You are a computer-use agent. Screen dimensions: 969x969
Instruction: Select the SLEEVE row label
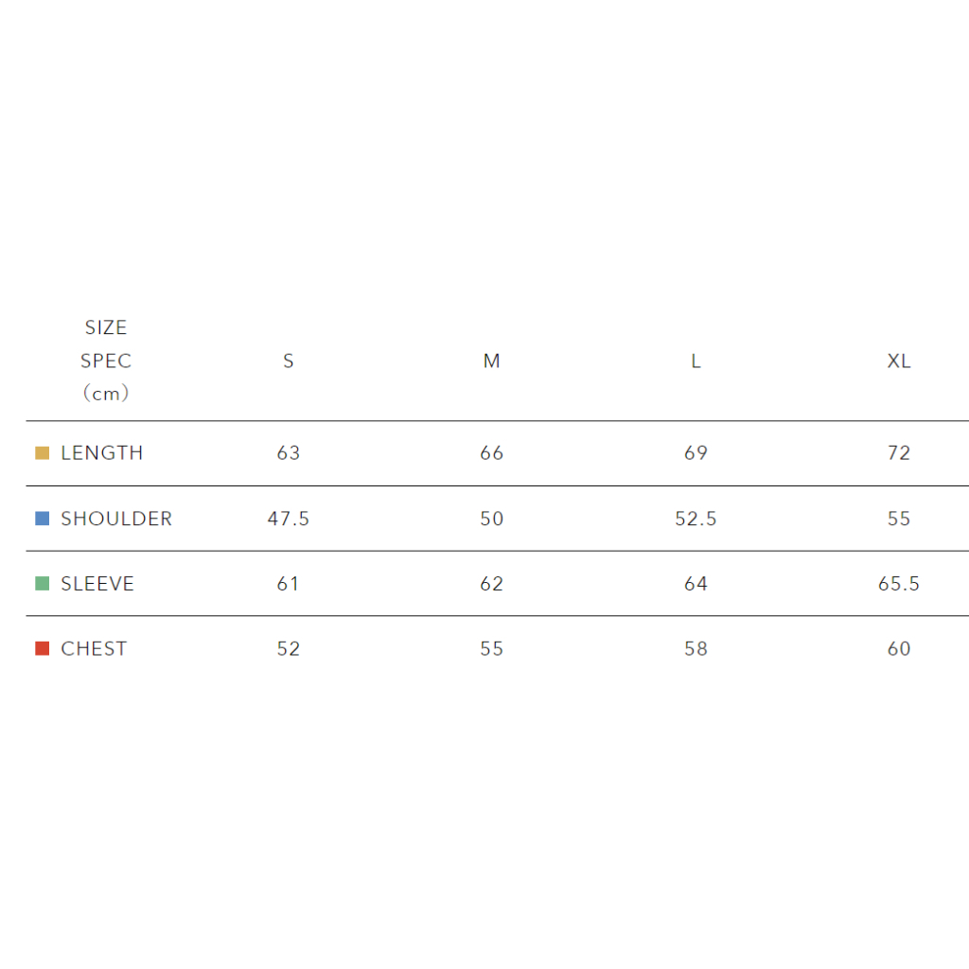(97, 584)
